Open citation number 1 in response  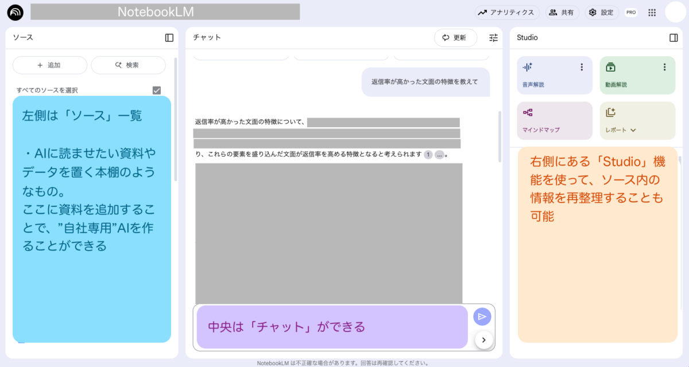click(x=428, y=155)
